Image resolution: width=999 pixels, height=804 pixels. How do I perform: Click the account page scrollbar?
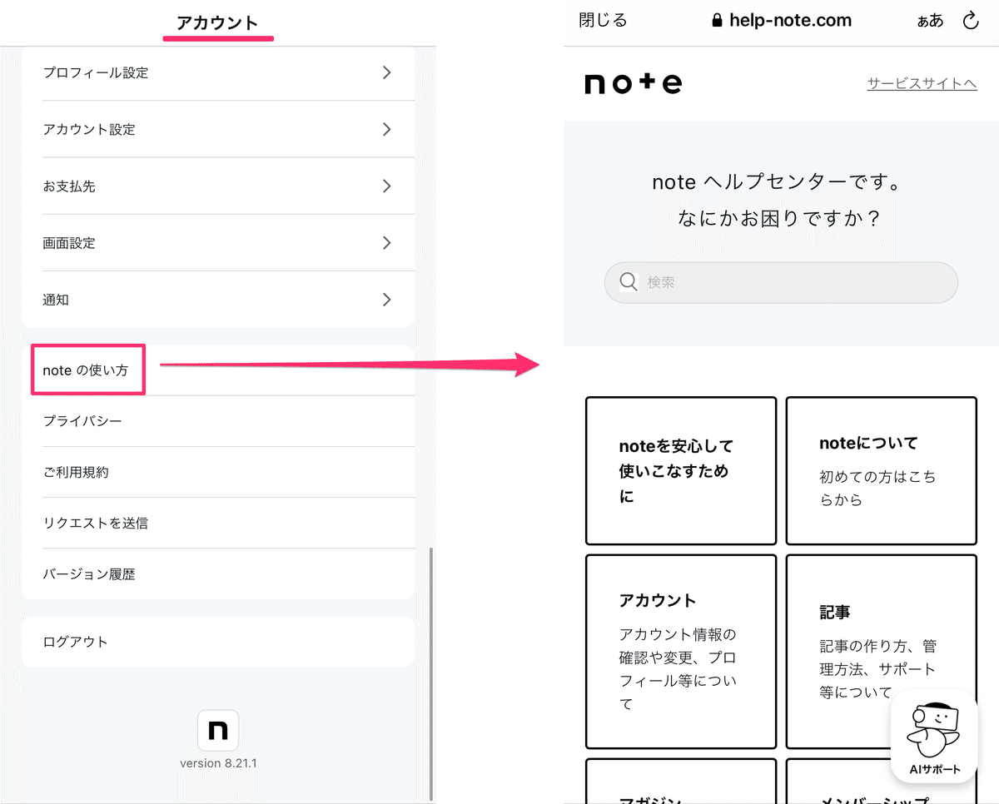point(430,672)
